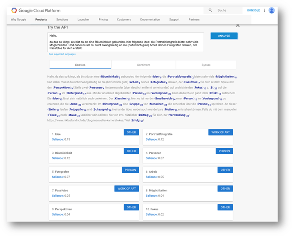This screenshot has width=292, height=236.
Task: Click the OTHER tag on Idee card
Action: coord(131,132)
